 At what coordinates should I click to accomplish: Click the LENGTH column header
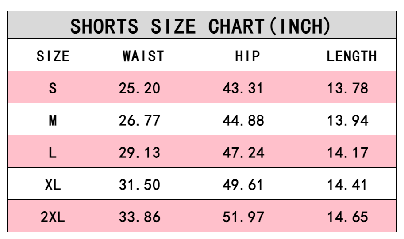351,56
